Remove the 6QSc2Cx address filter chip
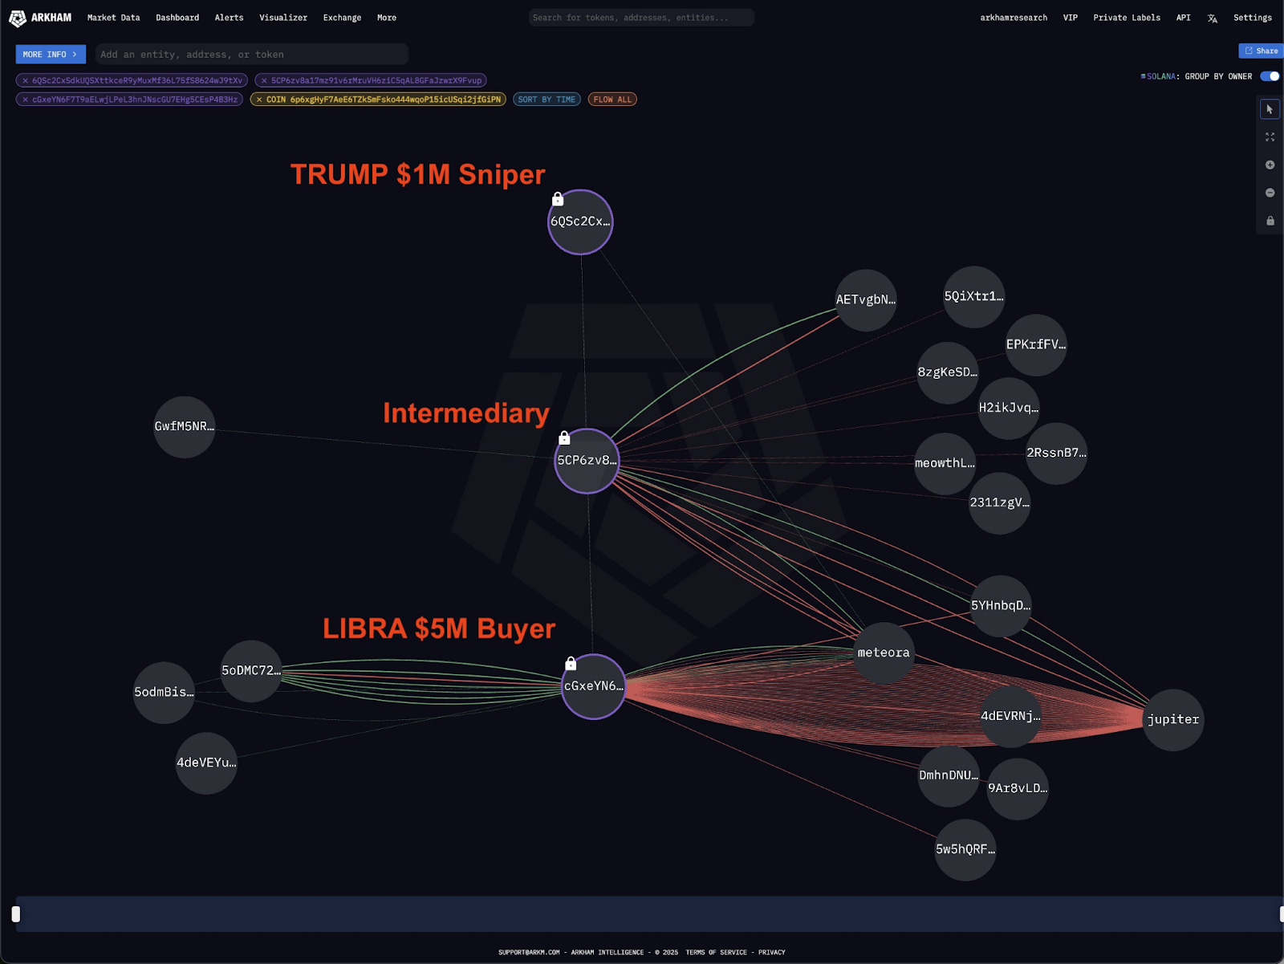Viewport: 1284px width, 964px height. 25,80
